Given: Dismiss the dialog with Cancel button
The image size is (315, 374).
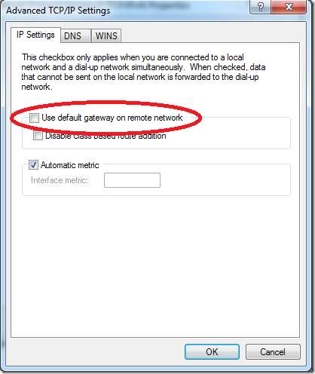Looking at the screenshot, I should coord(273,351).
